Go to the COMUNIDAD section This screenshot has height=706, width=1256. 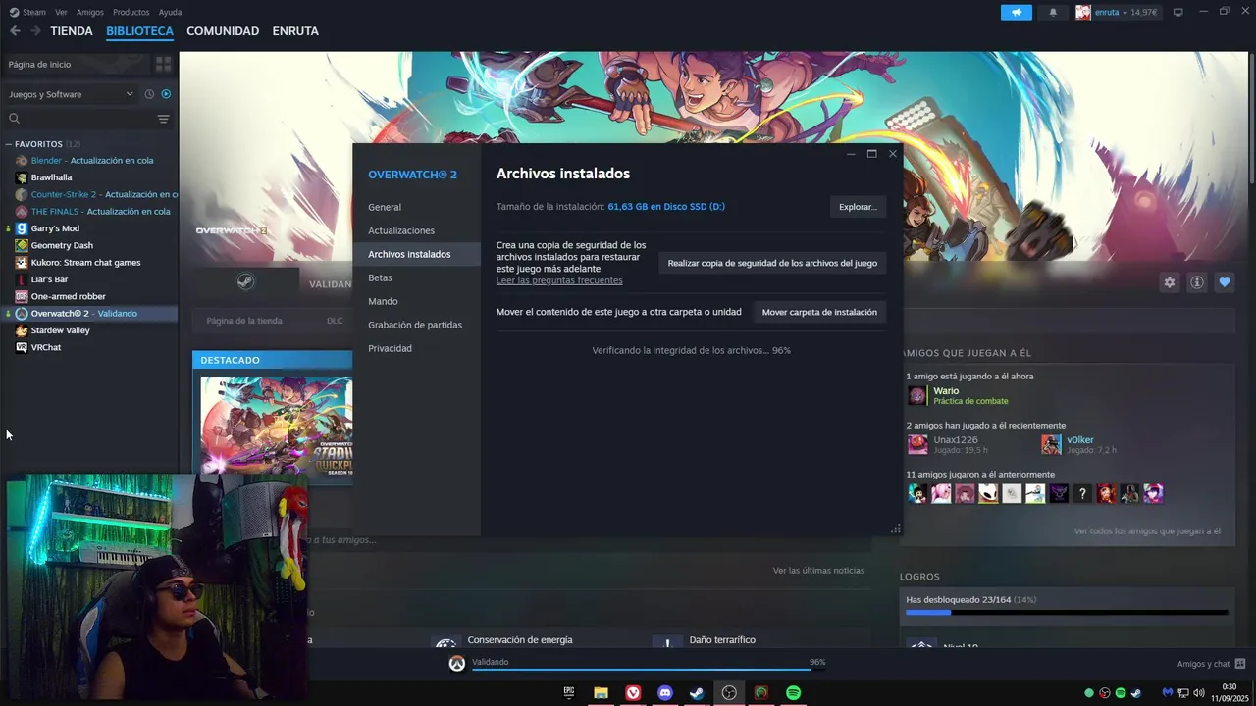tap(223, 30)
